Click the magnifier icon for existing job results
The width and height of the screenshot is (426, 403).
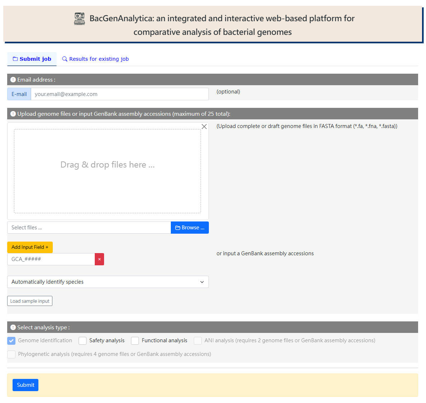pos(65,59)
